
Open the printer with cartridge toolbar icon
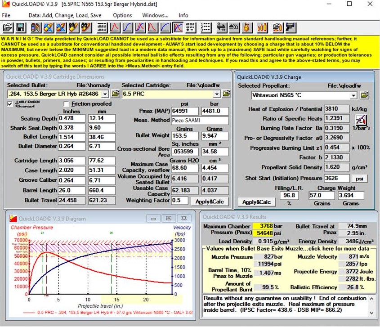[x=277, y=27]
